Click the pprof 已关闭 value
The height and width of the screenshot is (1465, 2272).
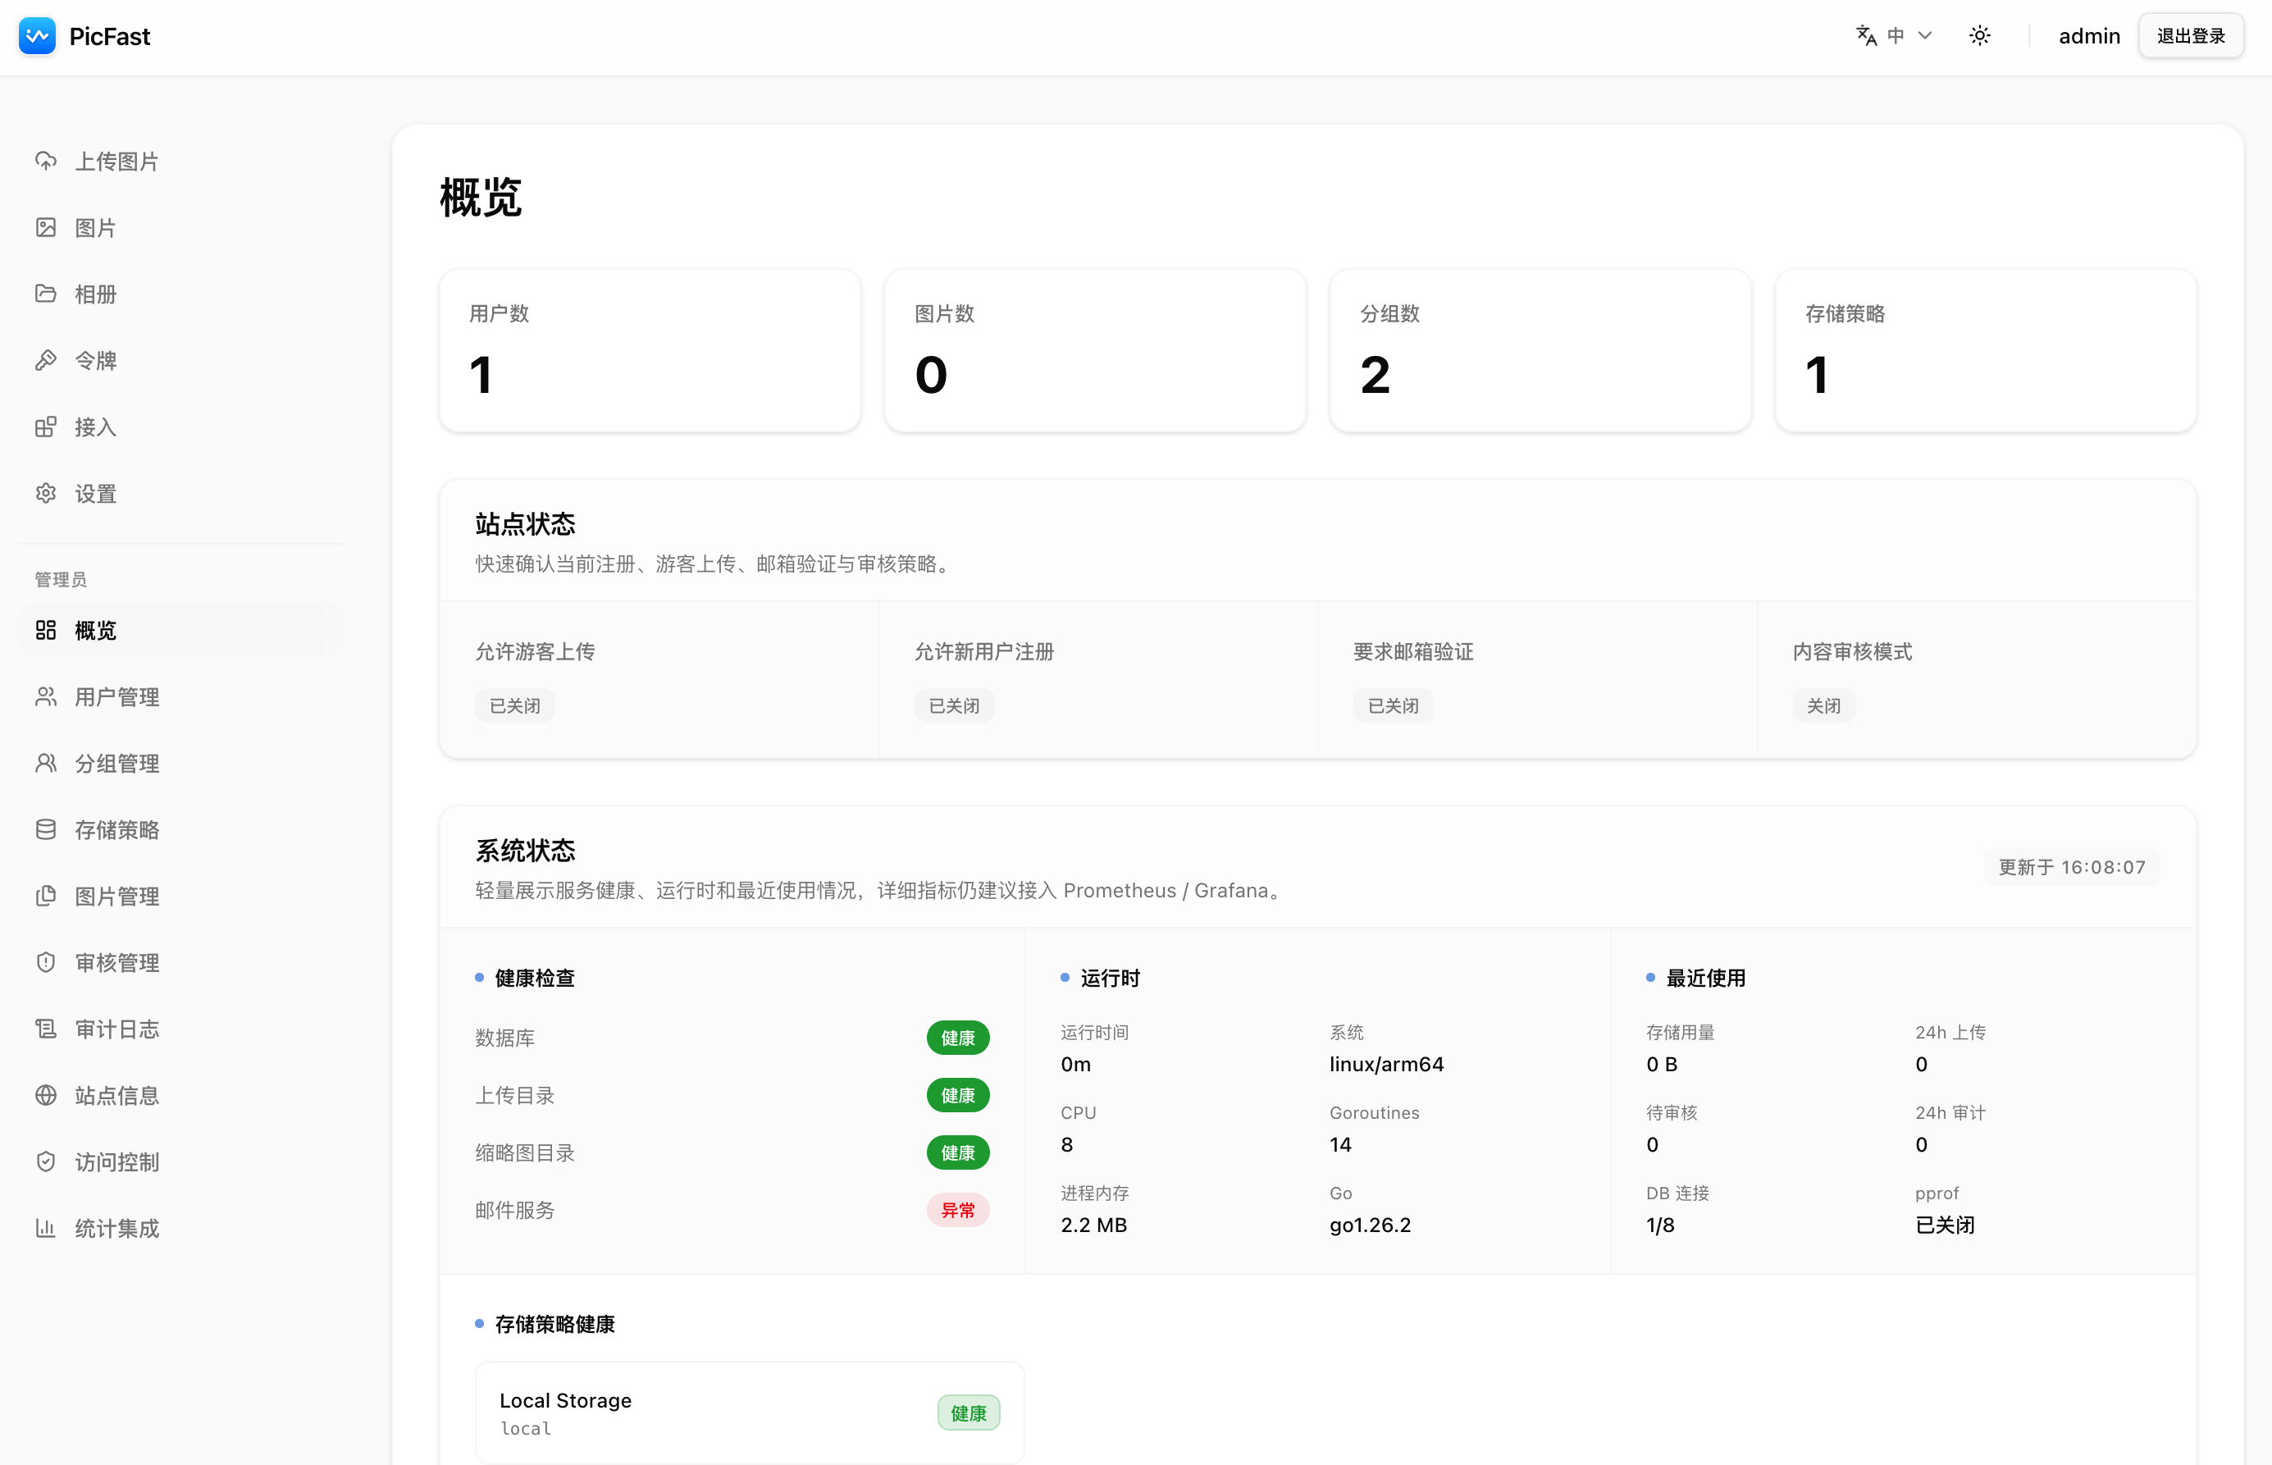pyautogui.click(x=1944, y=1225)
